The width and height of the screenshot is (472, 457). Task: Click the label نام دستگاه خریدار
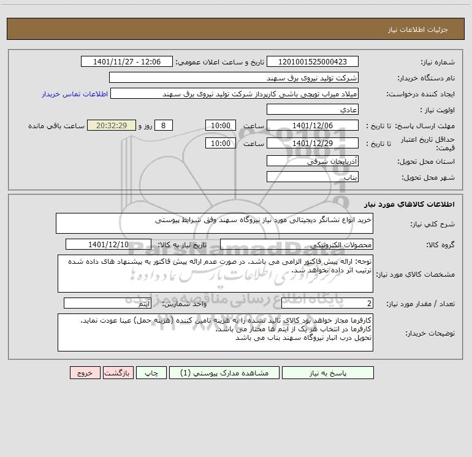(426, 78)
